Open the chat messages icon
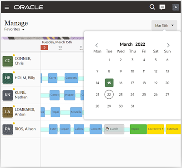 tap(162, 7)
